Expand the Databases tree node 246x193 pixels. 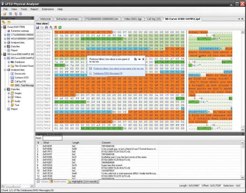(9, 62)
